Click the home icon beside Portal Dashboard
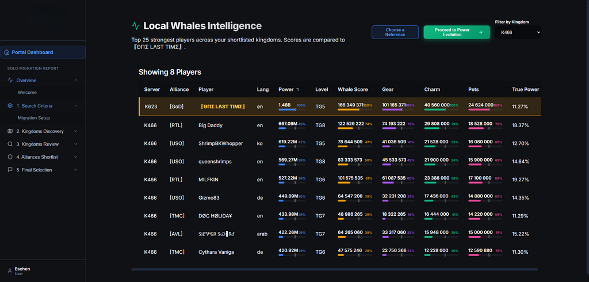Screen dimensions: 589x282 pos(6,52)
